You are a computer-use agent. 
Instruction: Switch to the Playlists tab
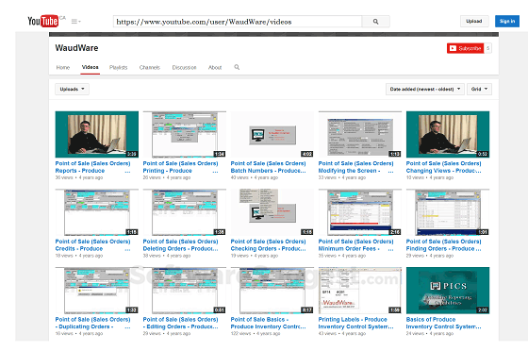click(118, 67)
